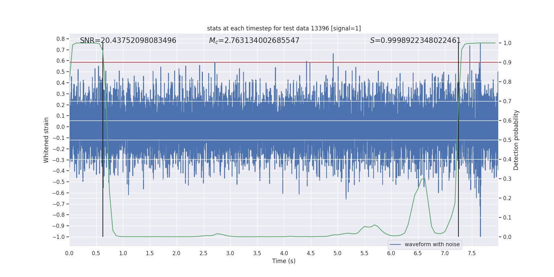Click the 'Detection probability' right axis label
Viewport: 554px width, 277px height.
tap(516, 140)
